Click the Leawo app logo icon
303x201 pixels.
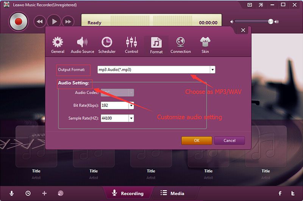(x=6, y=5)
